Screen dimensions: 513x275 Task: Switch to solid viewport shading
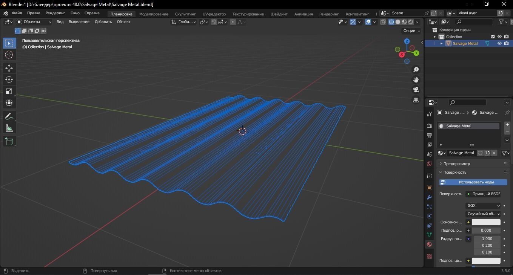[x=397, y=22]
